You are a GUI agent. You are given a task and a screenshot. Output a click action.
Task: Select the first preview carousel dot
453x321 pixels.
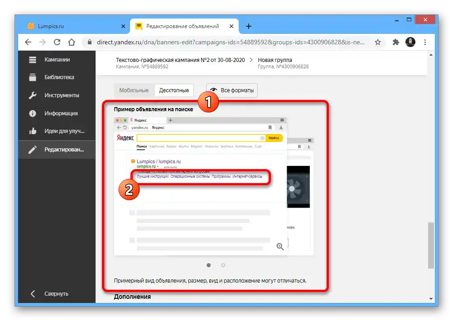[x=208, y=265]
